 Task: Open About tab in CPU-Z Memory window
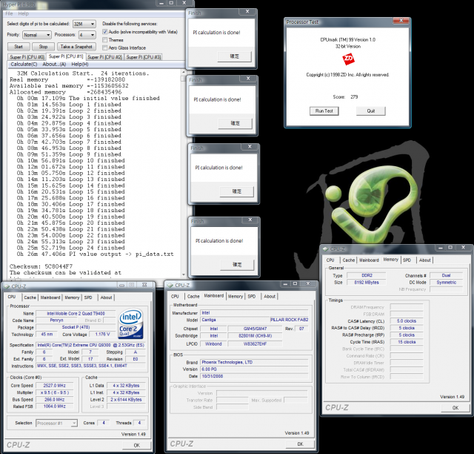pyautogui.click(x=424, y=260)
